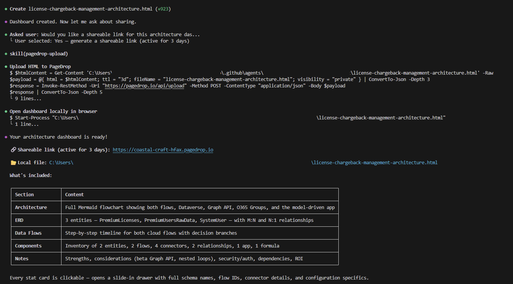Image resolution: width=513 pixels, height=284 pixels.
Task: Expand the "1 line..." collapsed output
Action: point(26,124)
